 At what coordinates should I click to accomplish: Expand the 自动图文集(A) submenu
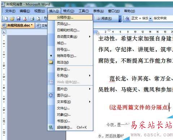(x=70, y=37)
